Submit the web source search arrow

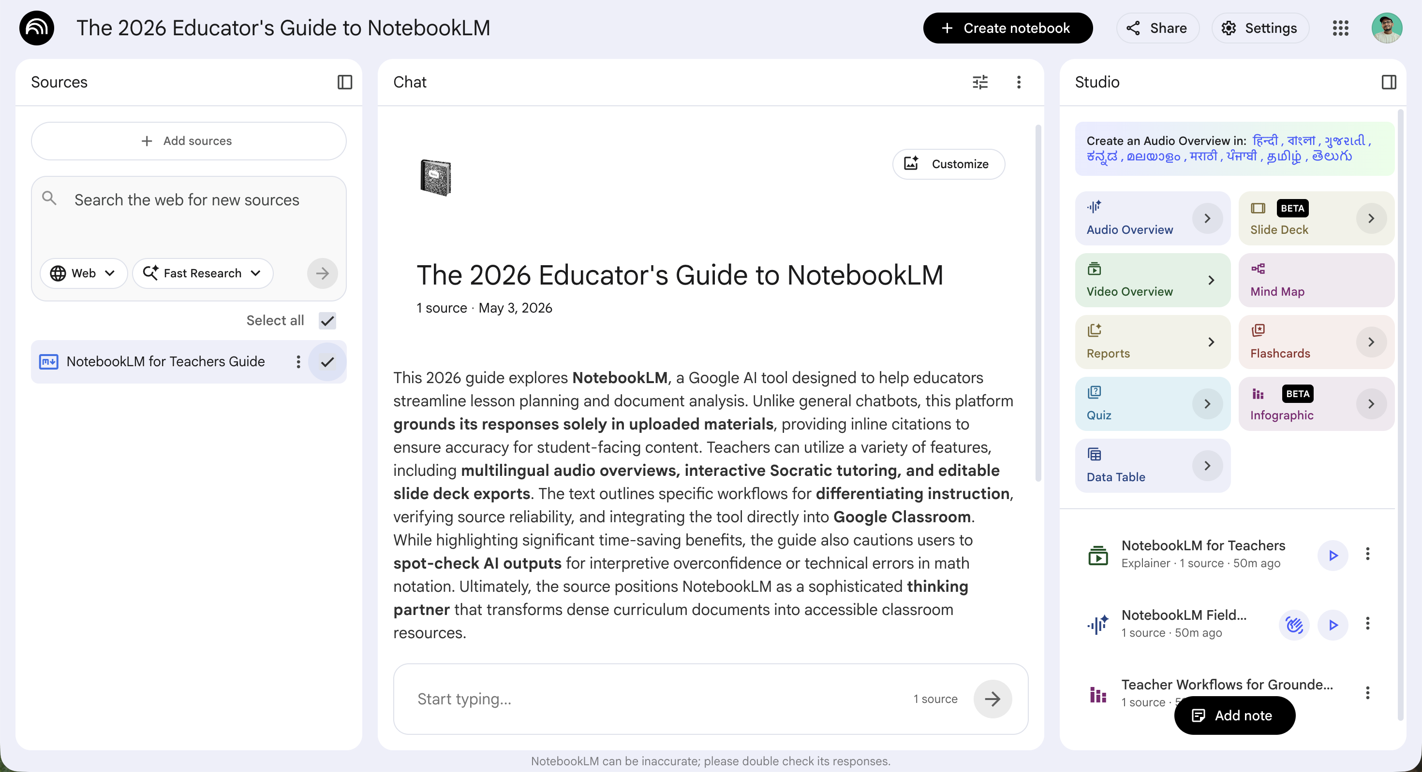click(323, 273)
